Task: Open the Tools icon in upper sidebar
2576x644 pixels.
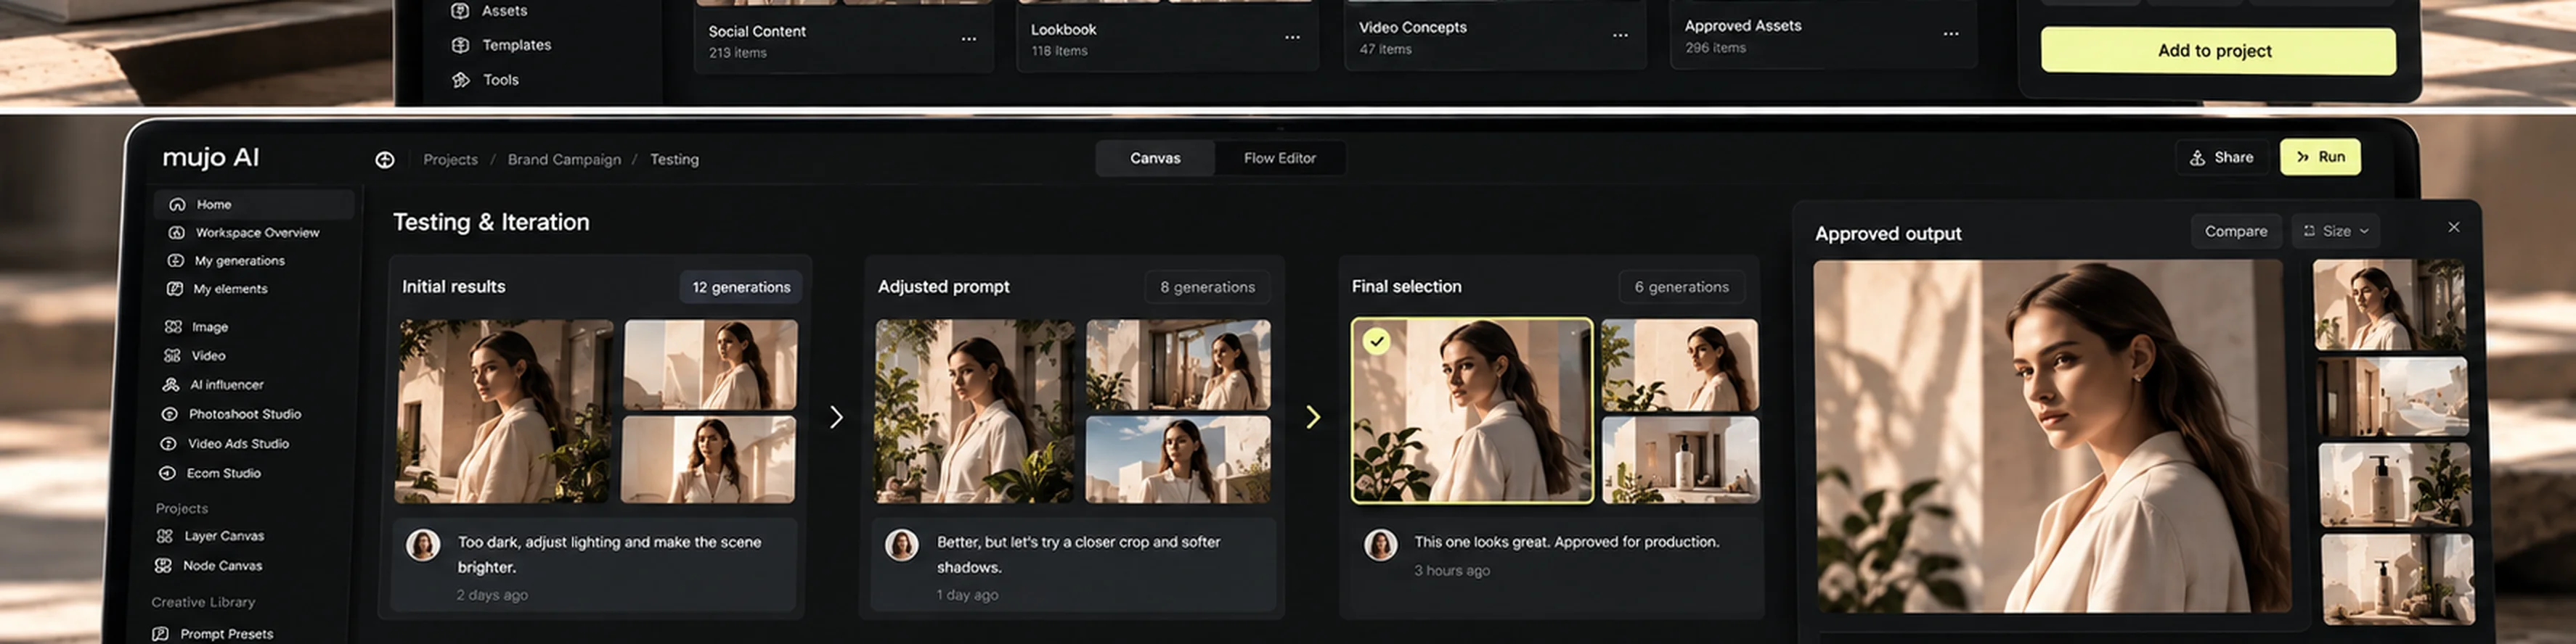Action: [x=460, y=80]
